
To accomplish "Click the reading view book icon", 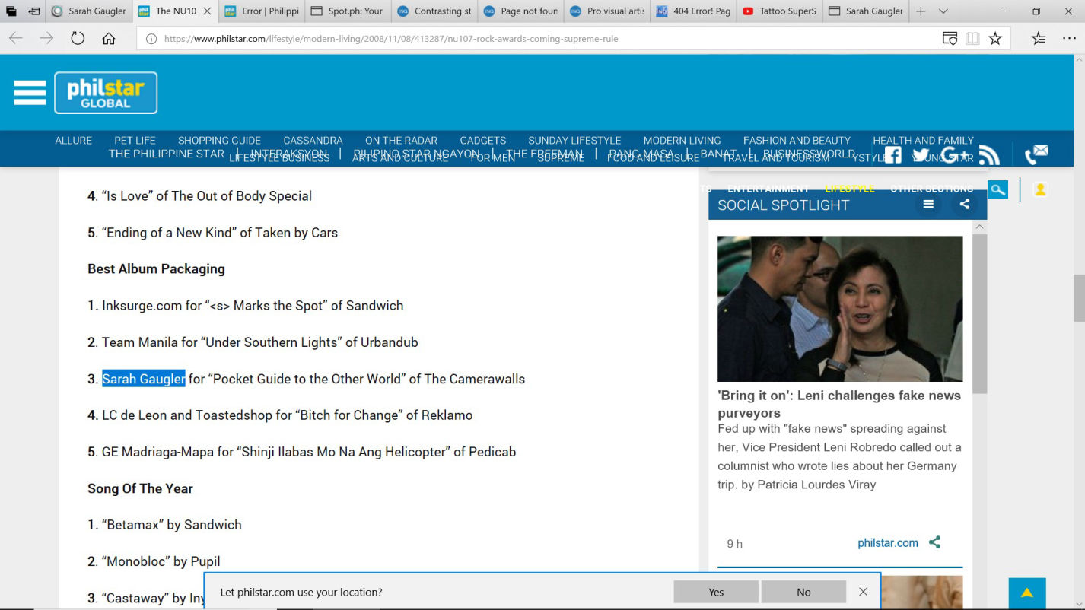I will tap(972, 39).
